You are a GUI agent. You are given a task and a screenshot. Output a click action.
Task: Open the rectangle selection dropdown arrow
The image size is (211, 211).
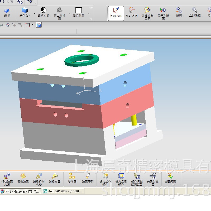click(x=32, y=25)
